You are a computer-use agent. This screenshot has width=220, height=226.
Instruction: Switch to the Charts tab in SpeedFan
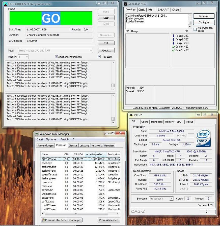point(176,10)
